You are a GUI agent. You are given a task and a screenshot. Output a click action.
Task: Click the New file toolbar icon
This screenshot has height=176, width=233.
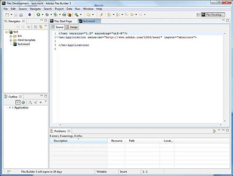tap(7, 15)
